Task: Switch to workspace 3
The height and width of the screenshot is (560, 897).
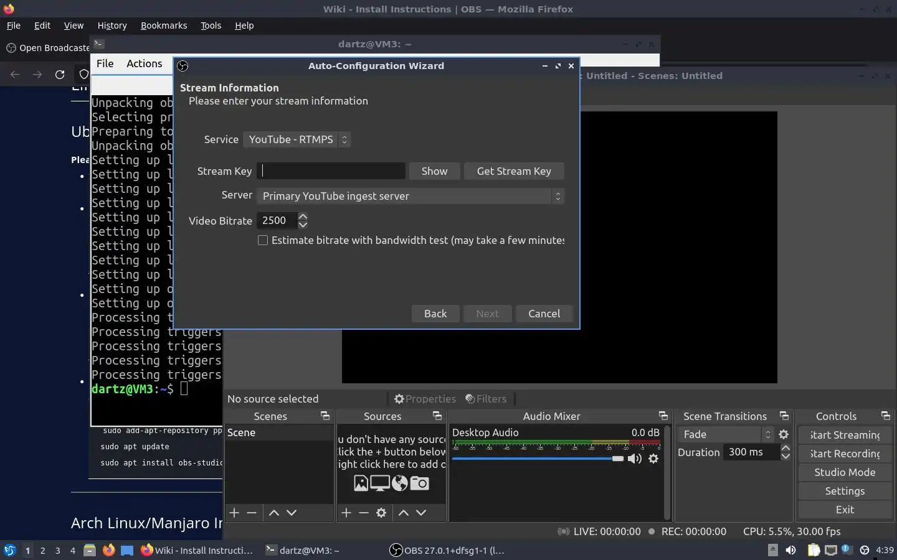Action: pos(58,550)
